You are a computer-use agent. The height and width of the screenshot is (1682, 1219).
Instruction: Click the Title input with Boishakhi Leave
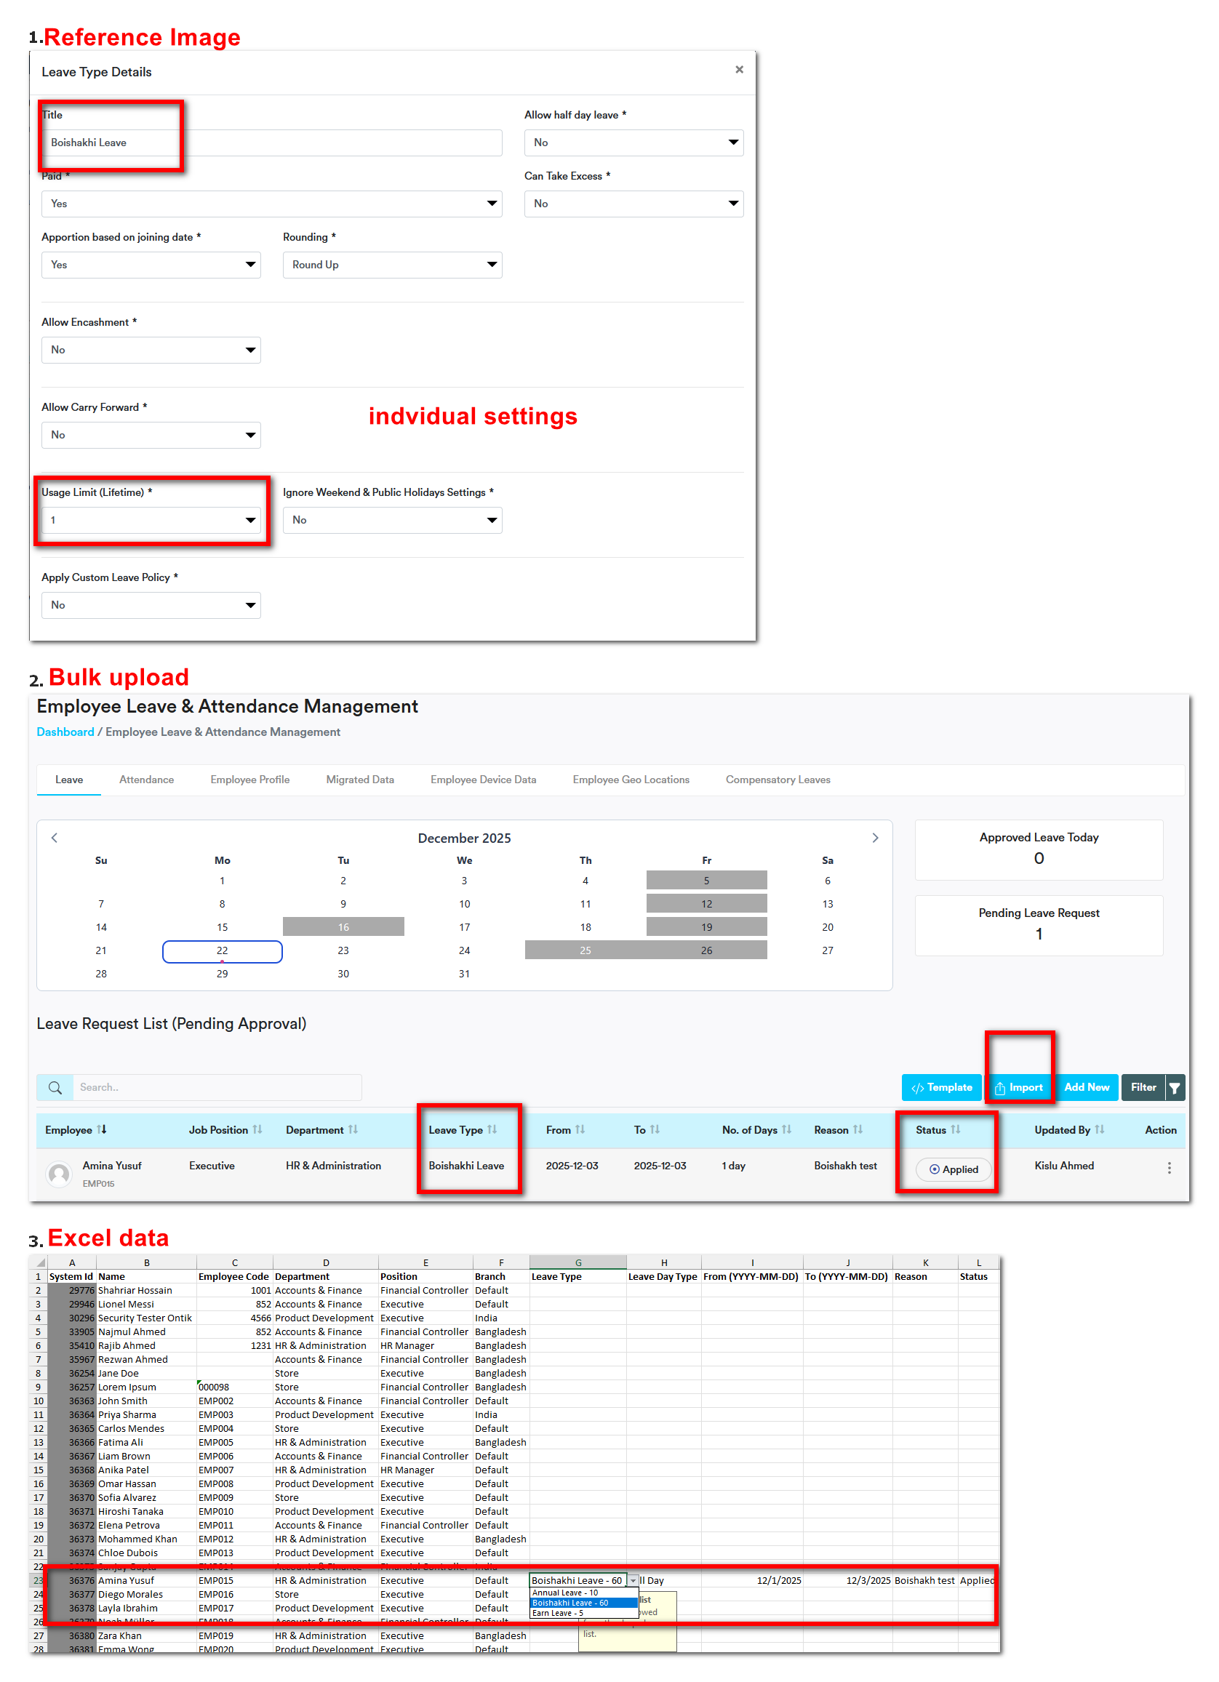tap(271, 143)
